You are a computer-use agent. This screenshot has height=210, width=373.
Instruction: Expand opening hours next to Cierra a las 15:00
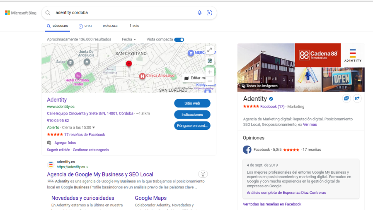94,128
